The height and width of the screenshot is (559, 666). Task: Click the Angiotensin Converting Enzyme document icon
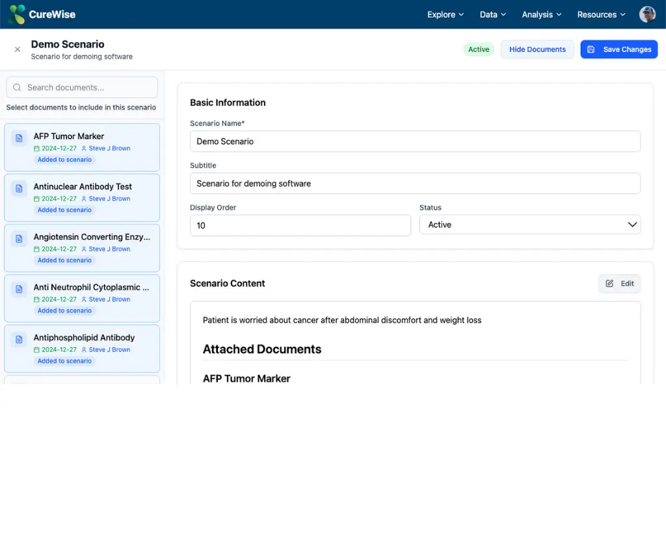[19, 239]
